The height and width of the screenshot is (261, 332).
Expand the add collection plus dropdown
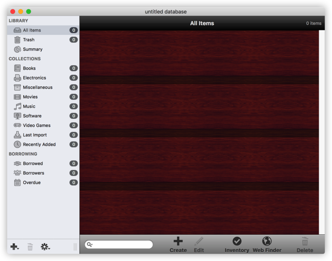point(14,247)
